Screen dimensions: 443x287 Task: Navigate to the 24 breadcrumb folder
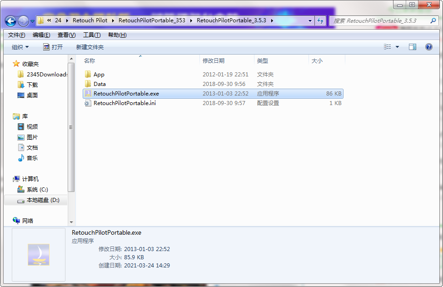58,20
